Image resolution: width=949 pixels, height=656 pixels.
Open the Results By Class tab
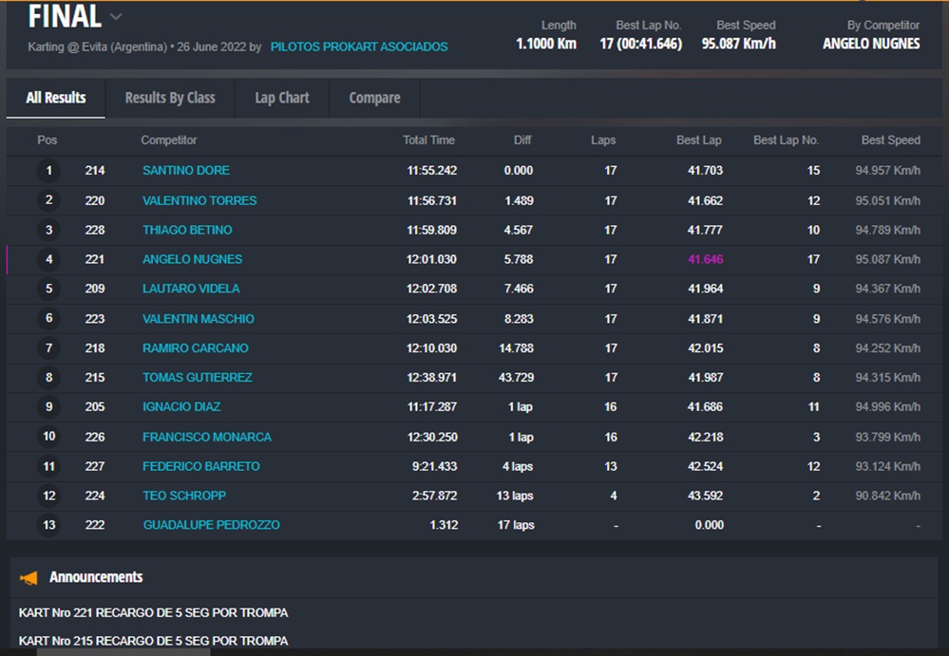point(170,98)
